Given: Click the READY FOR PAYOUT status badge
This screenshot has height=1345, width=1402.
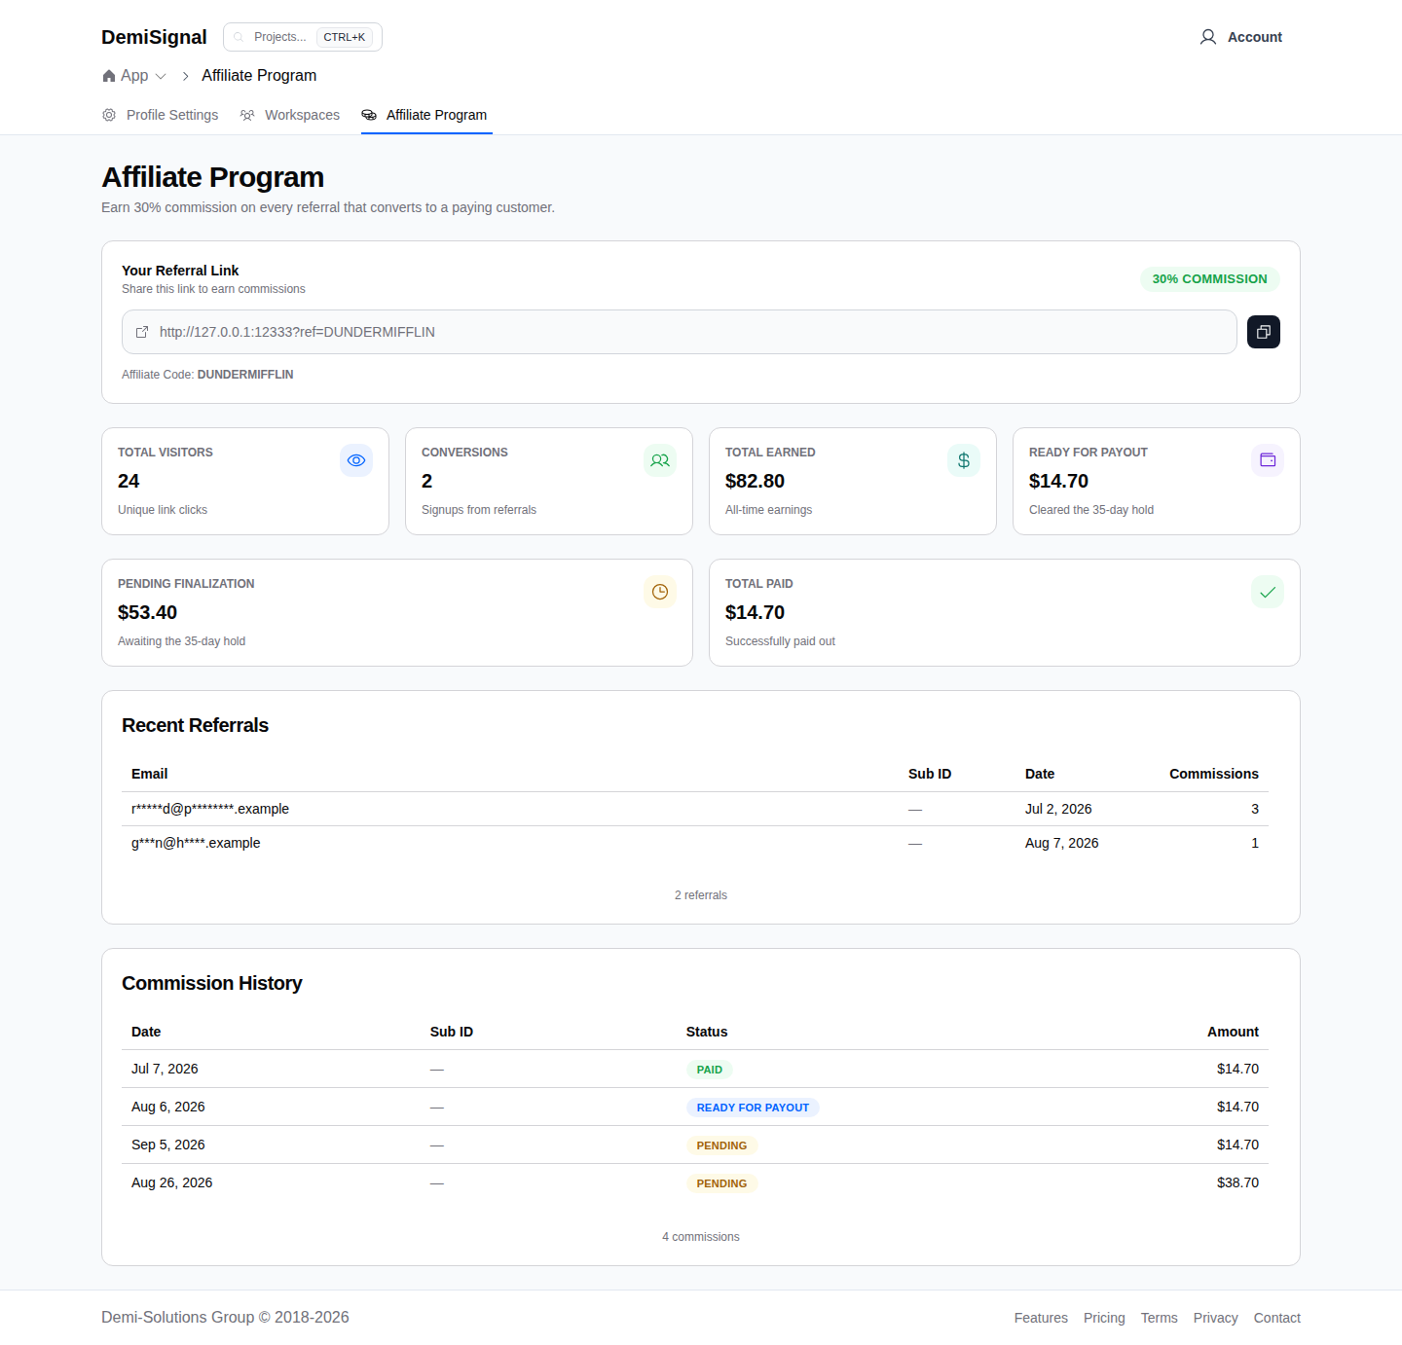Looking at the screenshot, I should tap(753, 1108).
